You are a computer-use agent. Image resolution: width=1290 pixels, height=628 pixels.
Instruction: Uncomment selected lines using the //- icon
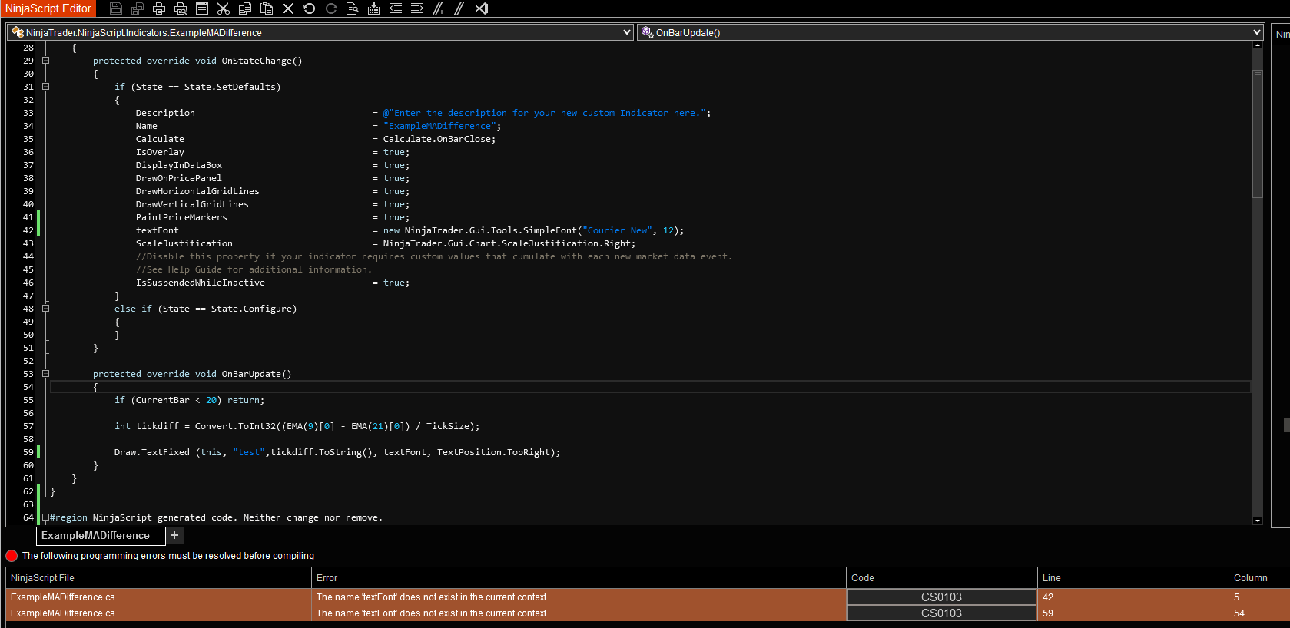[460, 8]
